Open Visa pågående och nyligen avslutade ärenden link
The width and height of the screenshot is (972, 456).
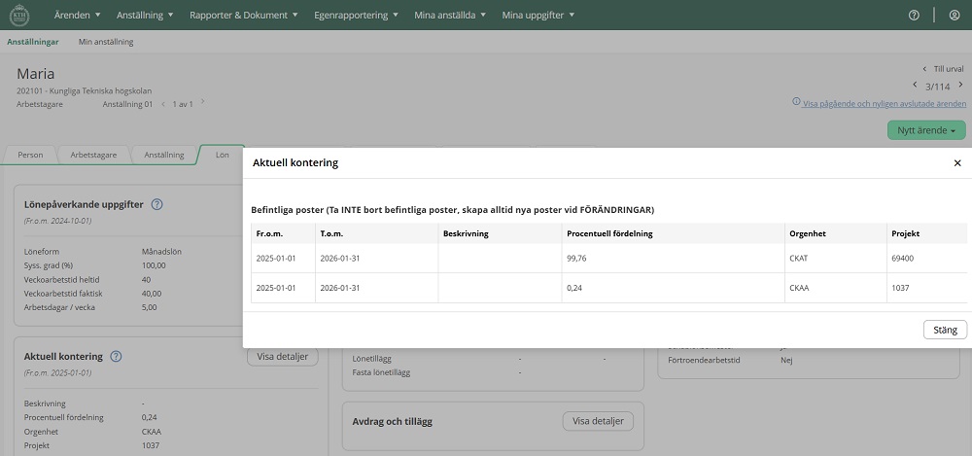(x=884, y=103)
